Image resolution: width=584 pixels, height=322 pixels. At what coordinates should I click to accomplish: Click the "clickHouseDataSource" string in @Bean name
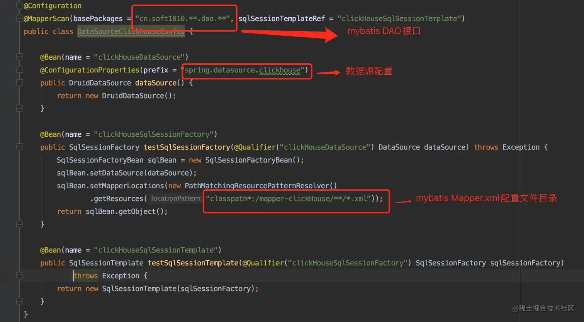click(139, 57)
